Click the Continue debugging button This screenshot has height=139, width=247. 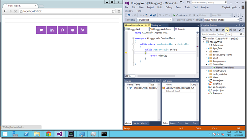179,15
